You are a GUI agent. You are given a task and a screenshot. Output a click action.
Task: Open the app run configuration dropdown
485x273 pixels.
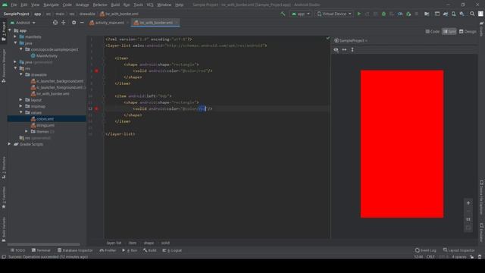pos(301,14)
